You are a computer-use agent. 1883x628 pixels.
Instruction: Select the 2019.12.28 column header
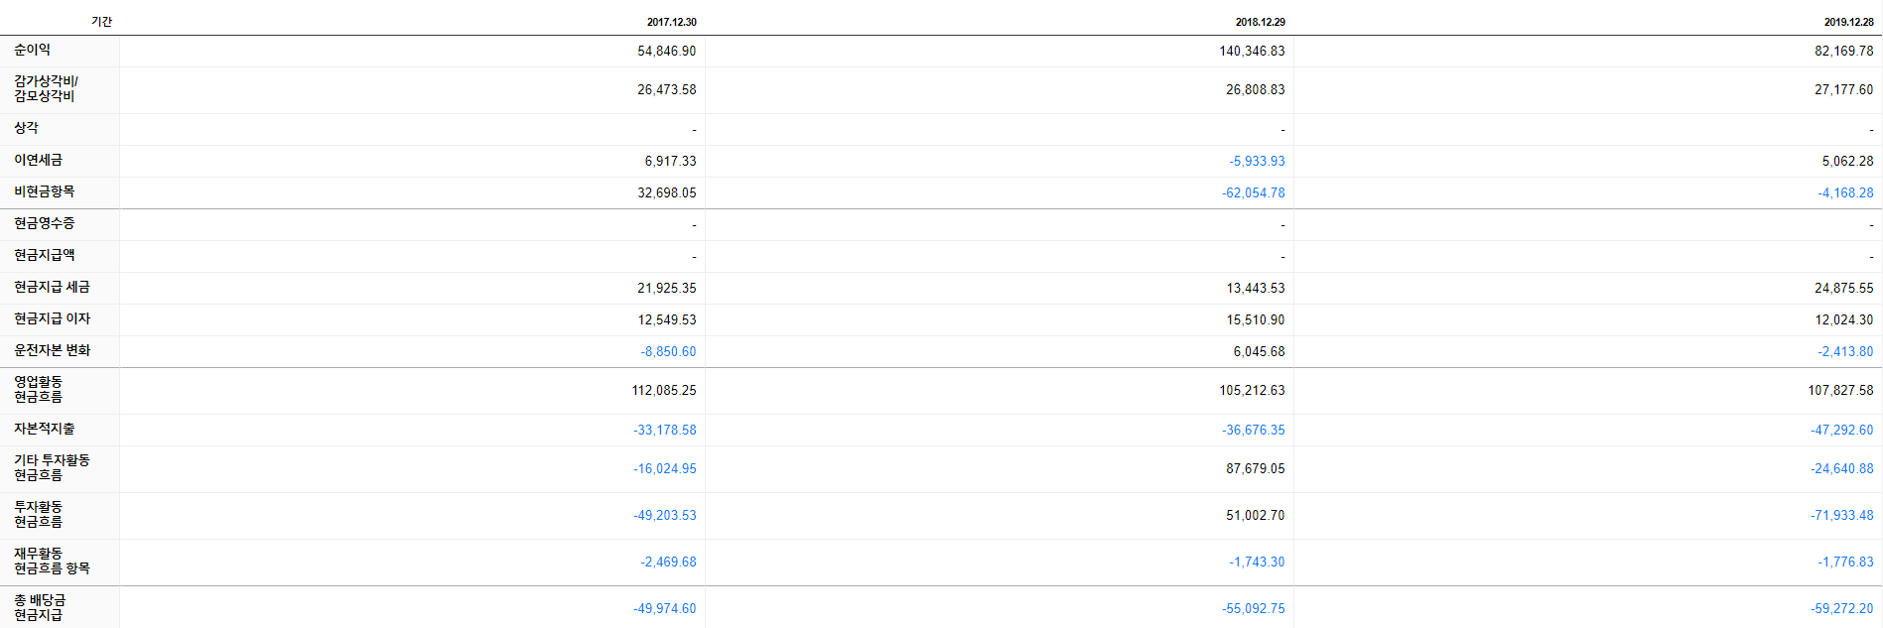coord(1849,22)
